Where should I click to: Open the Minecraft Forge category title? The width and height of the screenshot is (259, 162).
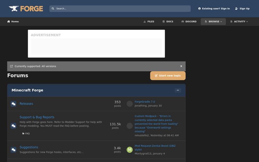(x=27, y=90)
